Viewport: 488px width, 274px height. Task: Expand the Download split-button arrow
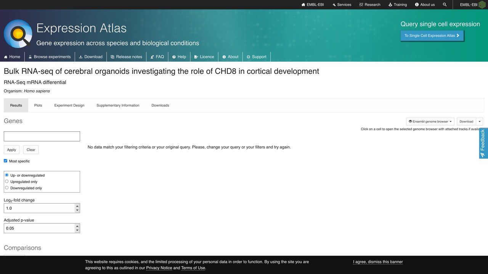[480, 121]
